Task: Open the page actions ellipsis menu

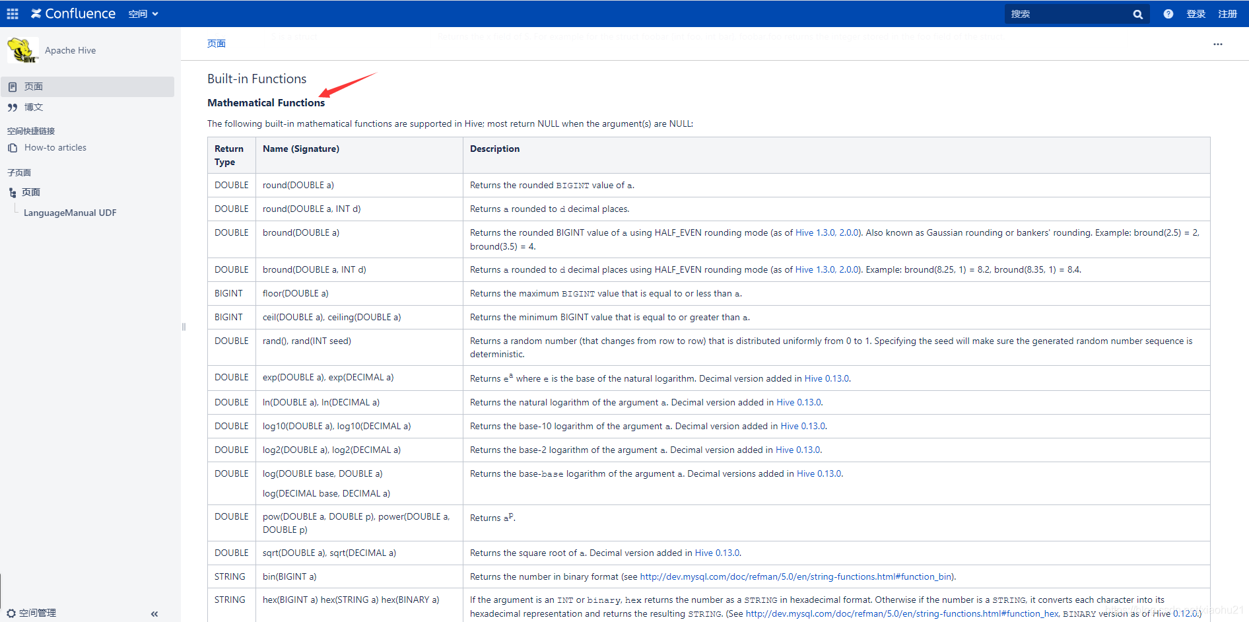Action: point(1218,44)
